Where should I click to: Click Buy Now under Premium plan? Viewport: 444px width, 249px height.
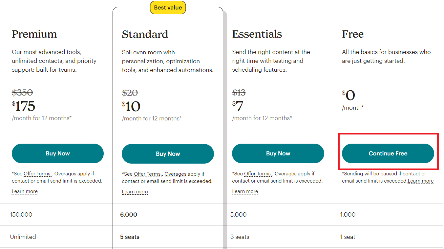58,153
